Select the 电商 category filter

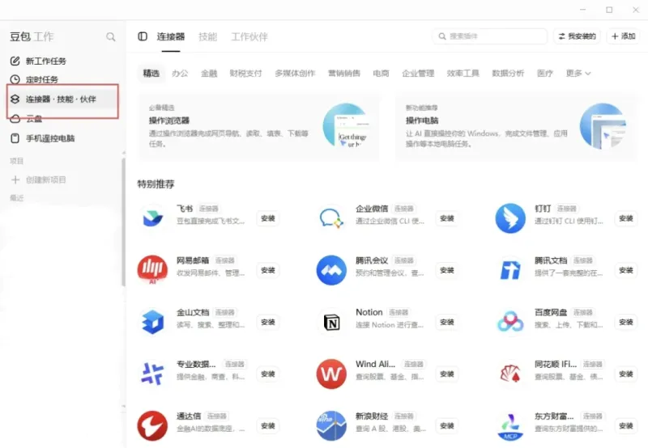tap(381, 74)
